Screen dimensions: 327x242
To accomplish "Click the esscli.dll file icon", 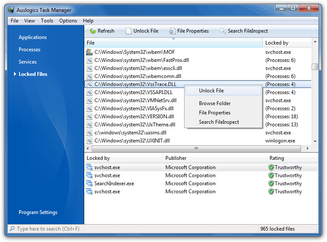I will [x=89, y=68].
